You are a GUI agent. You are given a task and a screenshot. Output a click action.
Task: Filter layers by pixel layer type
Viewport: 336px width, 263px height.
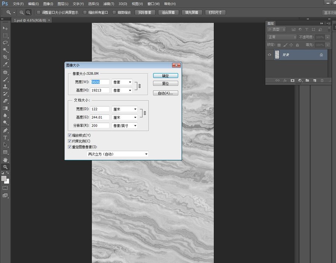pyautogui.click(x=293, y=29)
